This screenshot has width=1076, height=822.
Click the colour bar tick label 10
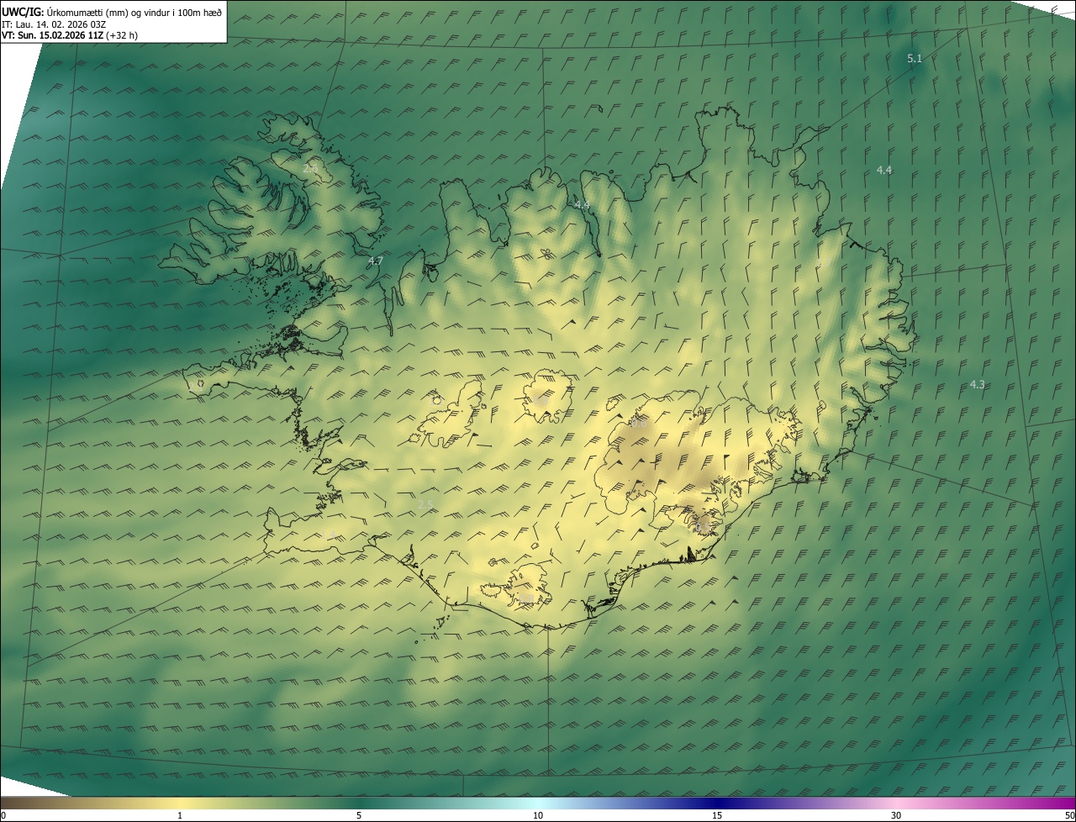538,815
